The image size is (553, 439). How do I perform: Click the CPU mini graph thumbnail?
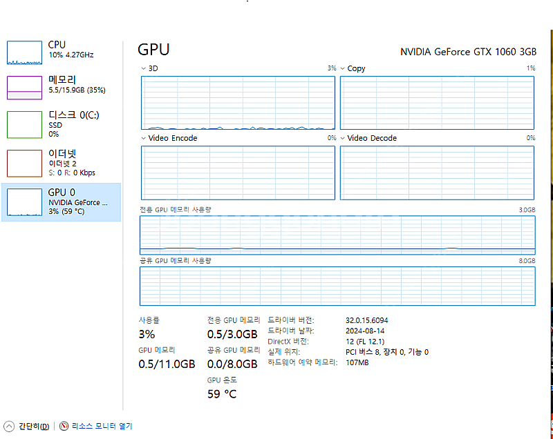[25, 52]
